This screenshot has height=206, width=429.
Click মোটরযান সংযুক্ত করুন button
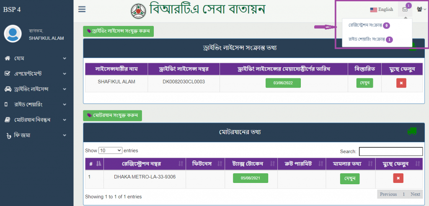click(x=113, y=115)
